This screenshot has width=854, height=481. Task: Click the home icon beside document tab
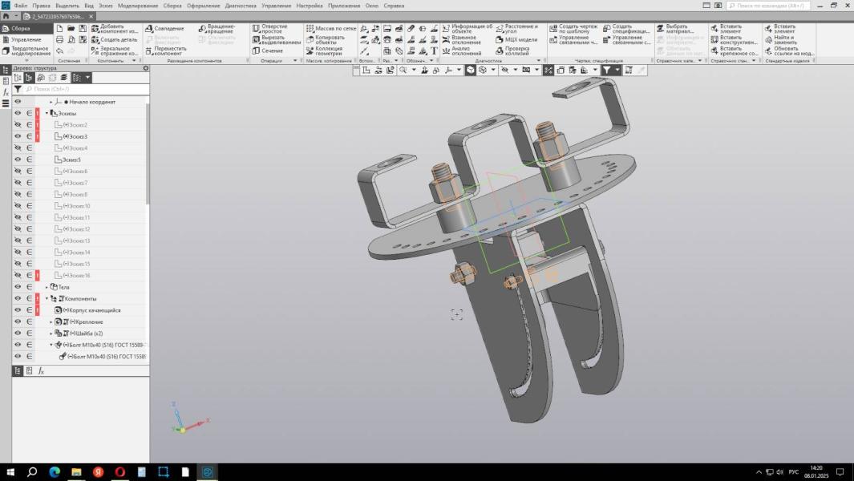[6, 17]
